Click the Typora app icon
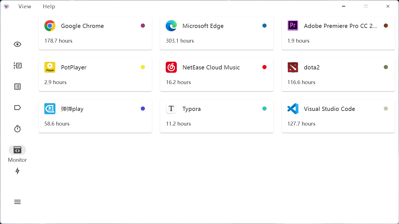The height and width of the screenshot is (224, 399). 171,109
